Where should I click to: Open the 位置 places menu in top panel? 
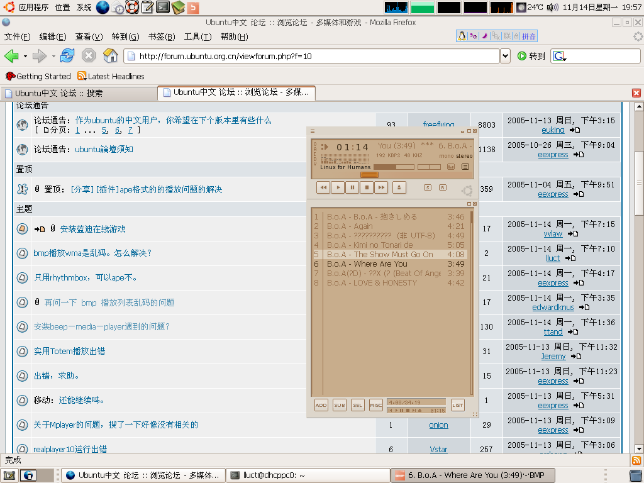[x=62, y=7]
